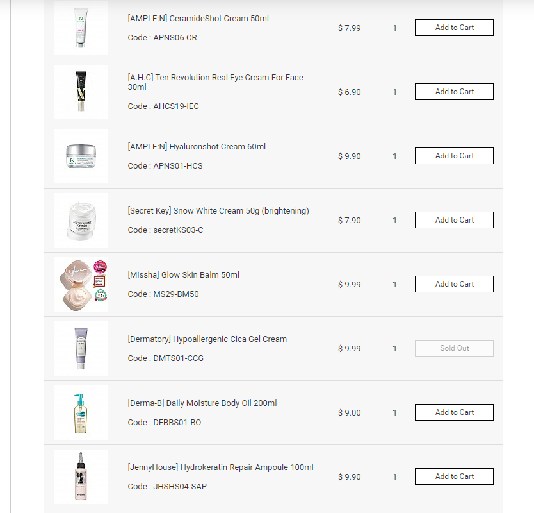Add CeramideShot Cream 50ml to cart
The image size is (534, 513).
click(x=454, y=28)
